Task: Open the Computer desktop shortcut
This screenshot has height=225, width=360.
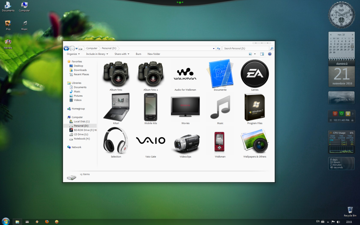Action: 24,6
